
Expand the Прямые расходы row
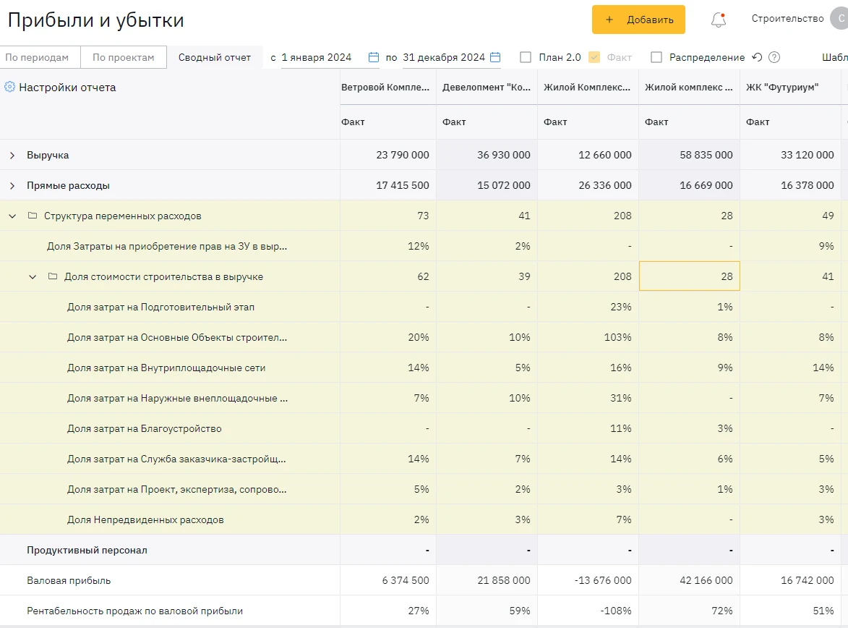pyautogui.click(x=12, y=185)
